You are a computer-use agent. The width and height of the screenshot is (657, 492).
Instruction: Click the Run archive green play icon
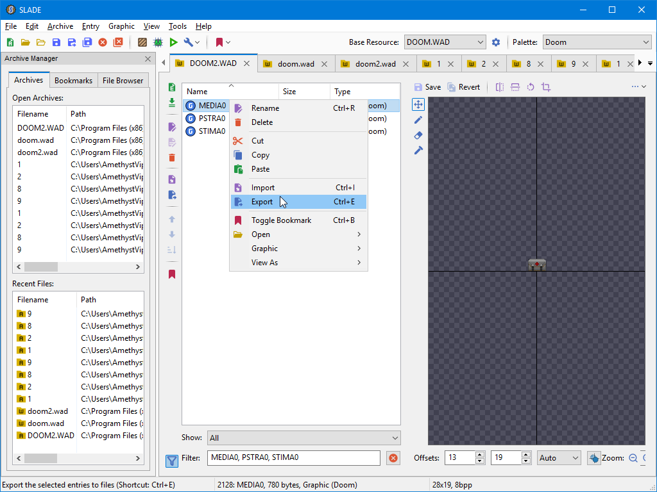pos(173,42)
